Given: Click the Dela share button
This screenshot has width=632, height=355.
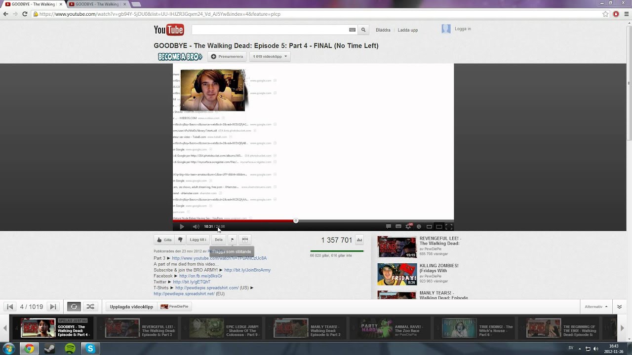Looking at the screenshot, I should (219, 240).
